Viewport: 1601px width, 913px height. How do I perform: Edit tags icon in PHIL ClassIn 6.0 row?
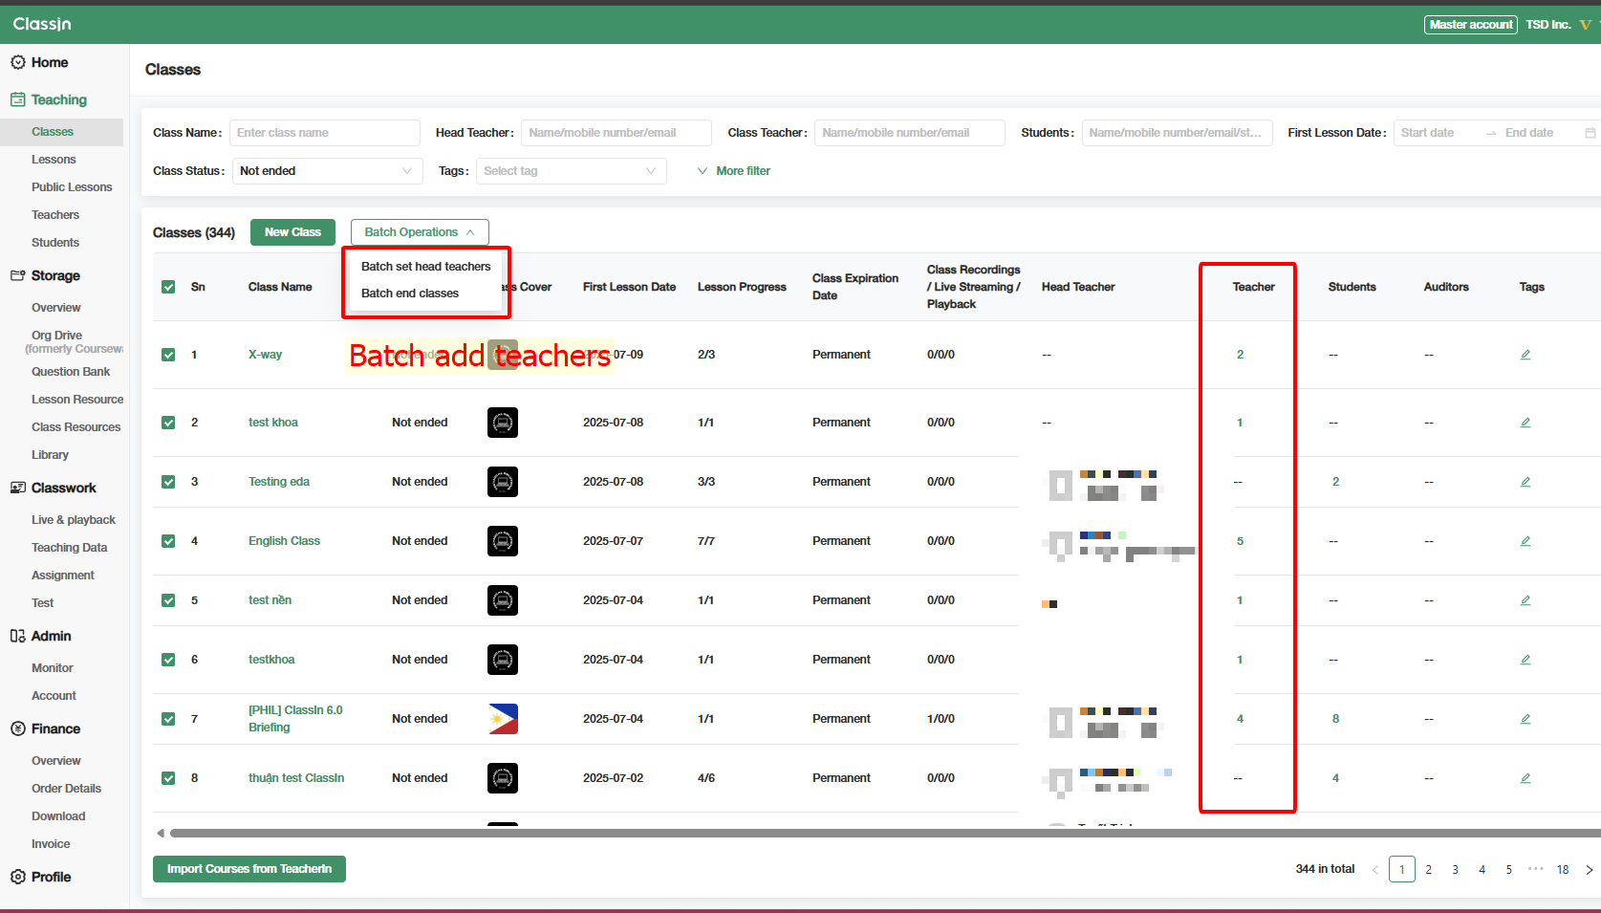[1525, 719]
